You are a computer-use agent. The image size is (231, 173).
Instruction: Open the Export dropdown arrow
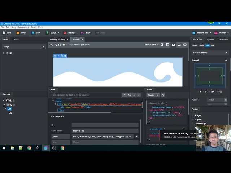tap(58, 33)
